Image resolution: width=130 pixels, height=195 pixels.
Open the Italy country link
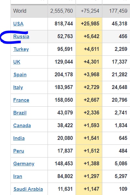point(18,87)
